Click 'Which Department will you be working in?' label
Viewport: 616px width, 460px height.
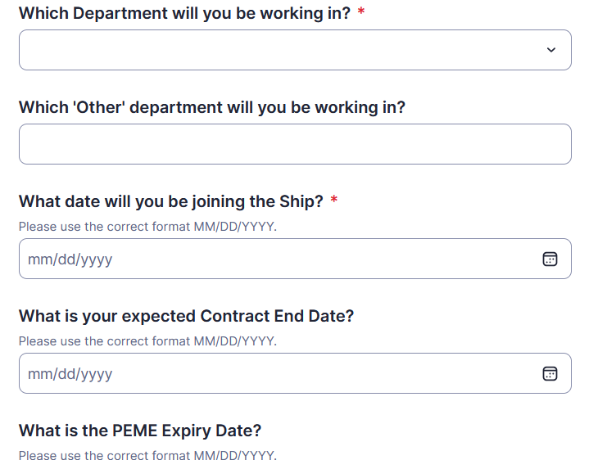tap(184, 13)
